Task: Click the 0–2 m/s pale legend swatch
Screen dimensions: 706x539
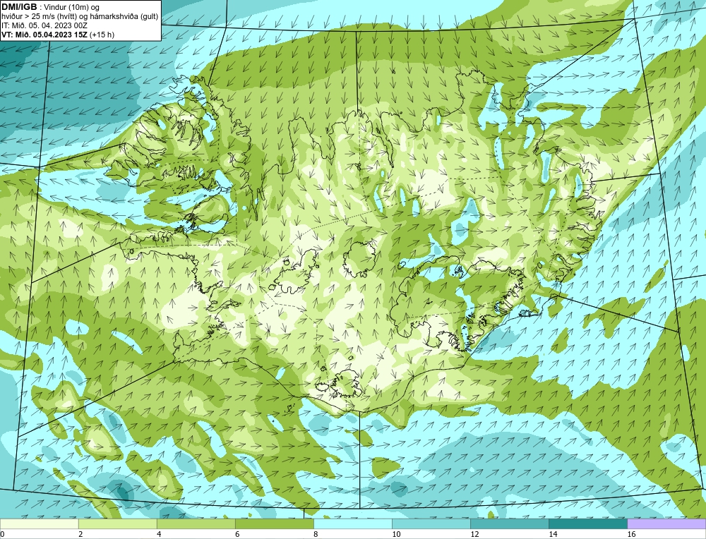Action: click(39, 523)
